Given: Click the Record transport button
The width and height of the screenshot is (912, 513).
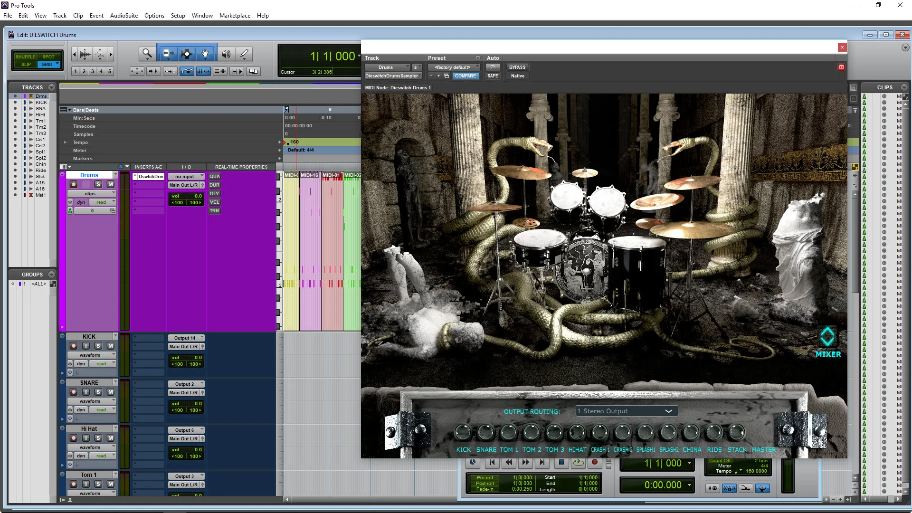Looking at the screenshot, I should [594, 462].
